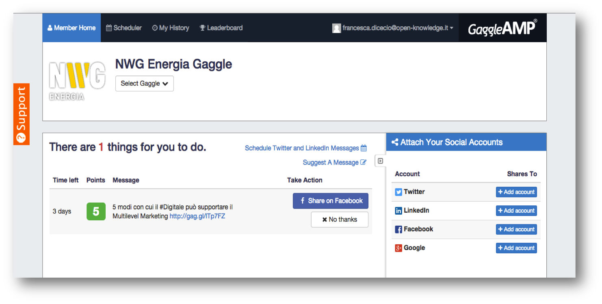Open the Select Gaggle dropdown
Image resolution: width=602 pixels, height=304 pixels.
click(x=144, y=84)
